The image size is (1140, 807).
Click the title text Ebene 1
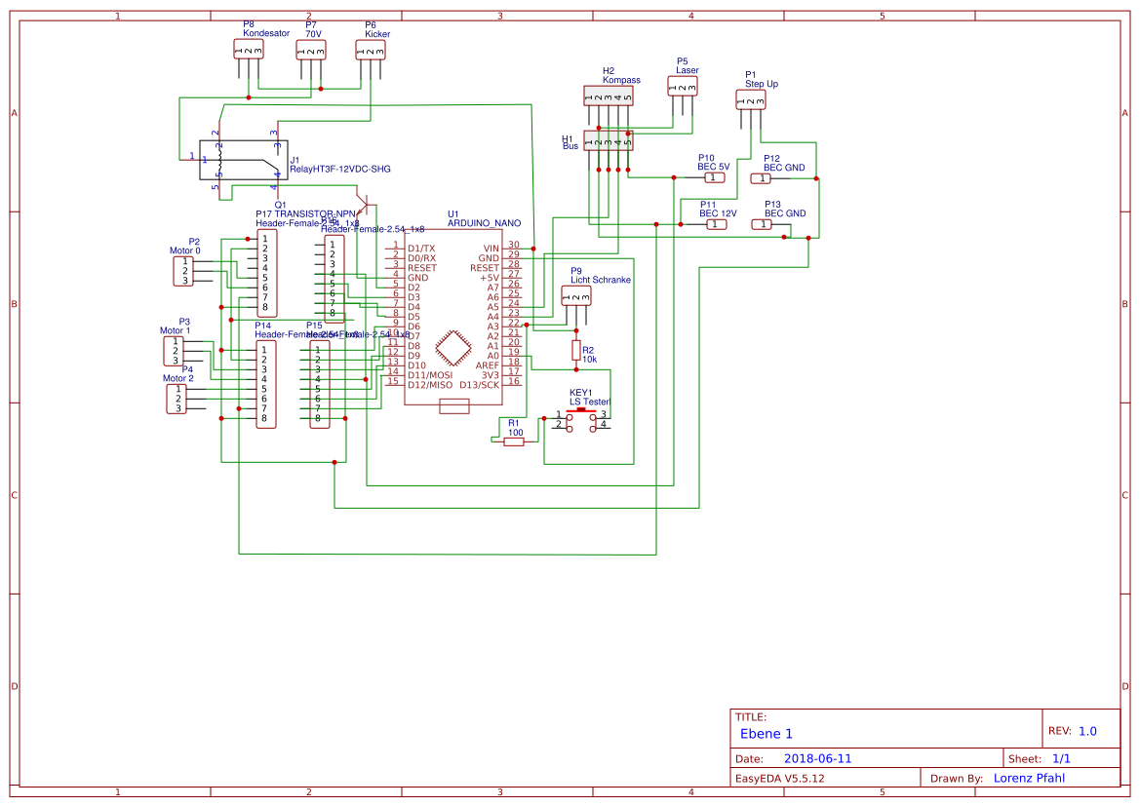tap(767, 734)
